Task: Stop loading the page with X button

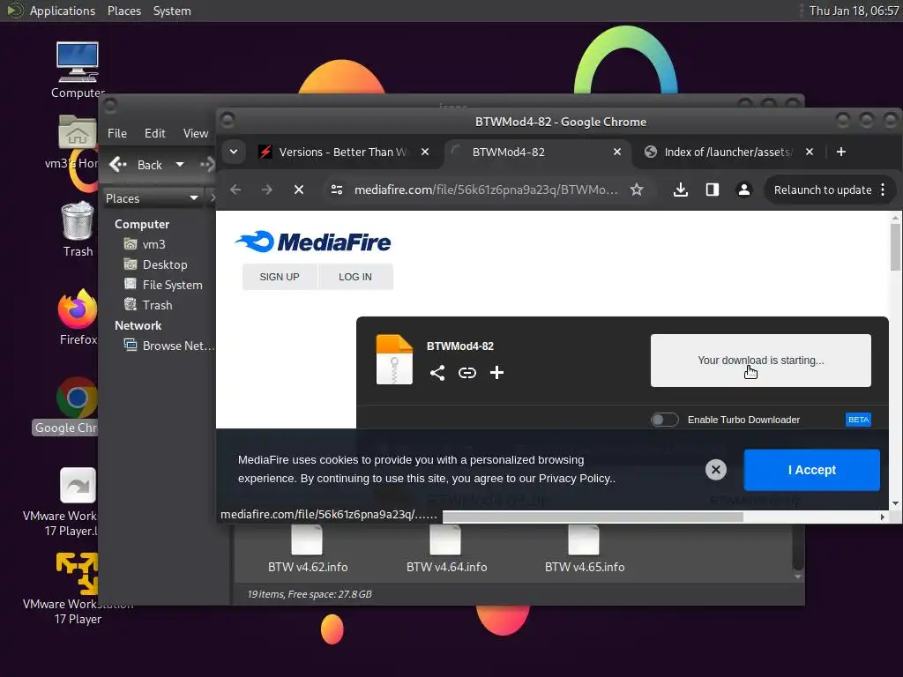Action: tap(298, 190)
